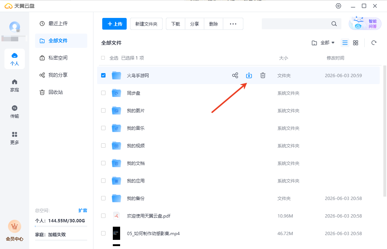Open the 我的音乐 folder icon

coord(116,128)
